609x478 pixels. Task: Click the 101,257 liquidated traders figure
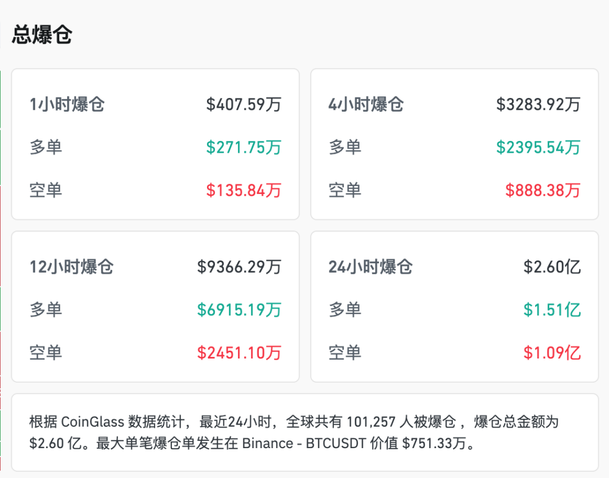[x=373, y=422]
